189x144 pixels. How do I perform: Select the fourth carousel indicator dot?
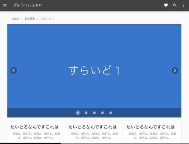point(102,113)
